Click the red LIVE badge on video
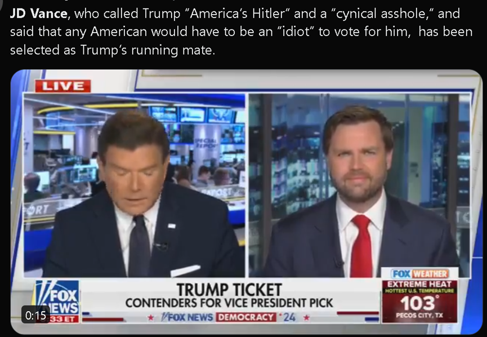Screen dimensions: 487x337 62,86
